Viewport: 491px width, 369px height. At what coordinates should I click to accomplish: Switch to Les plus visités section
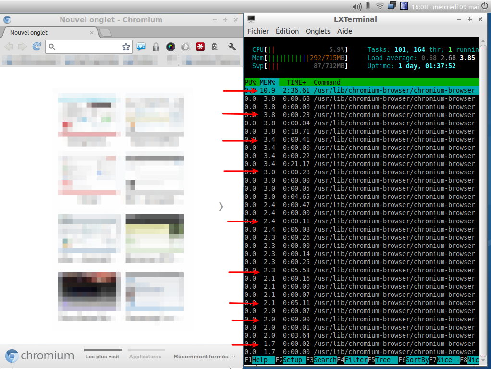[102, 355]
